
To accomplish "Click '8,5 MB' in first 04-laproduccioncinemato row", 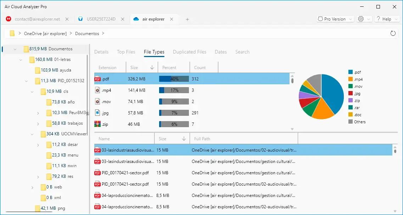I will tap(163, 196).
